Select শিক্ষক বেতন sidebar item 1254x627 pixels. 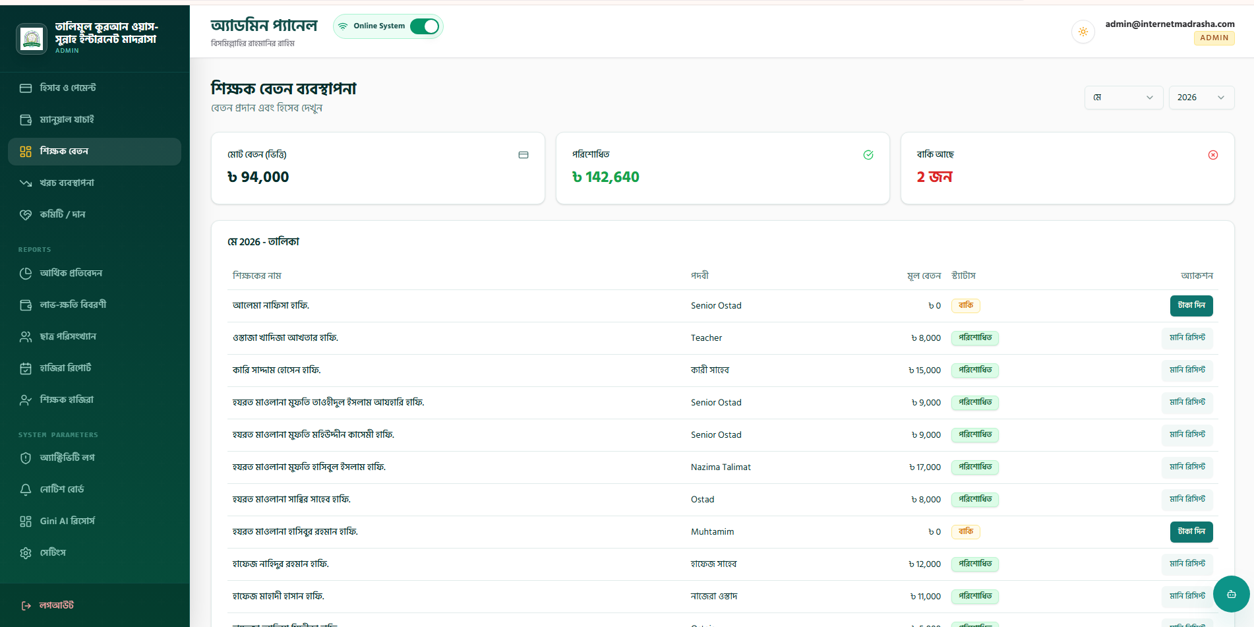[94, 151]
